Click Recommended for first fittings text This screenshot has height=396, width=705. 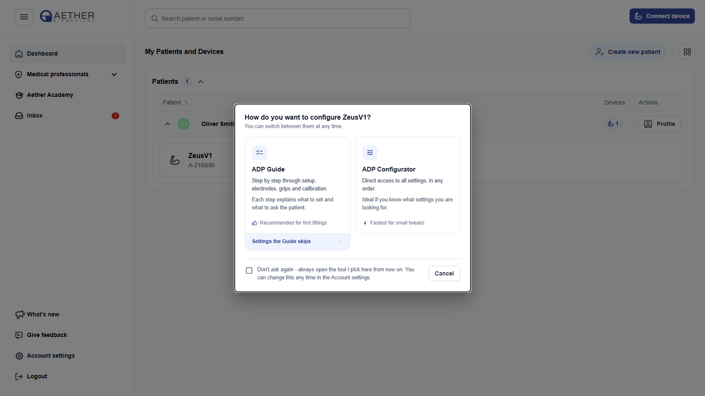point(293,223)
